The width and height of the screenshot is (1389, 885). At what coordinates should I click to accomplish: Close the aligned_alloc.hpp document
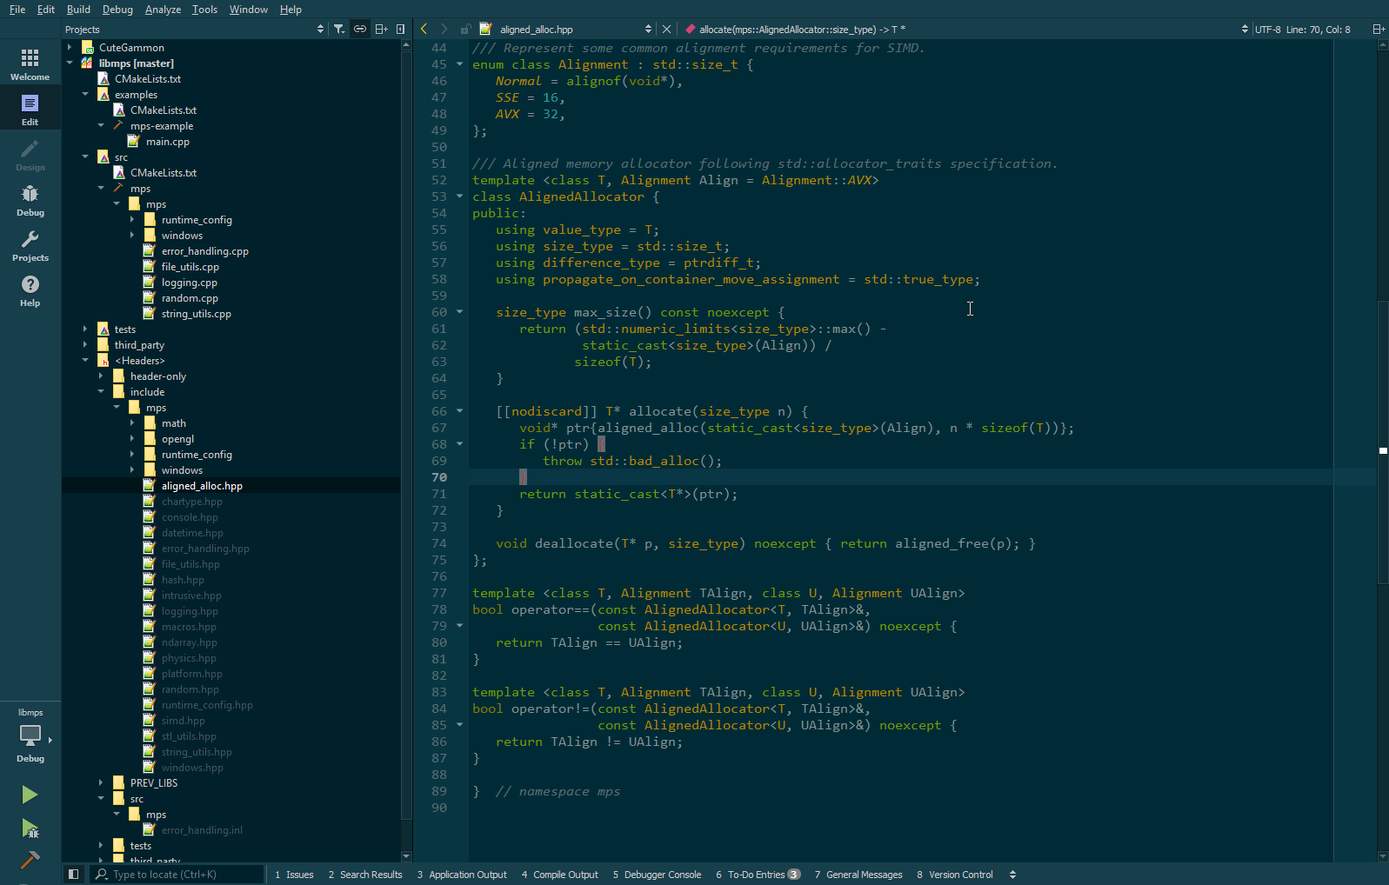pos(666,29)
